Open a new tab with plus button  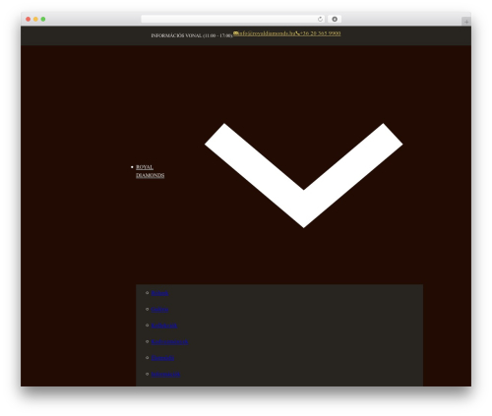coord(466,22)
